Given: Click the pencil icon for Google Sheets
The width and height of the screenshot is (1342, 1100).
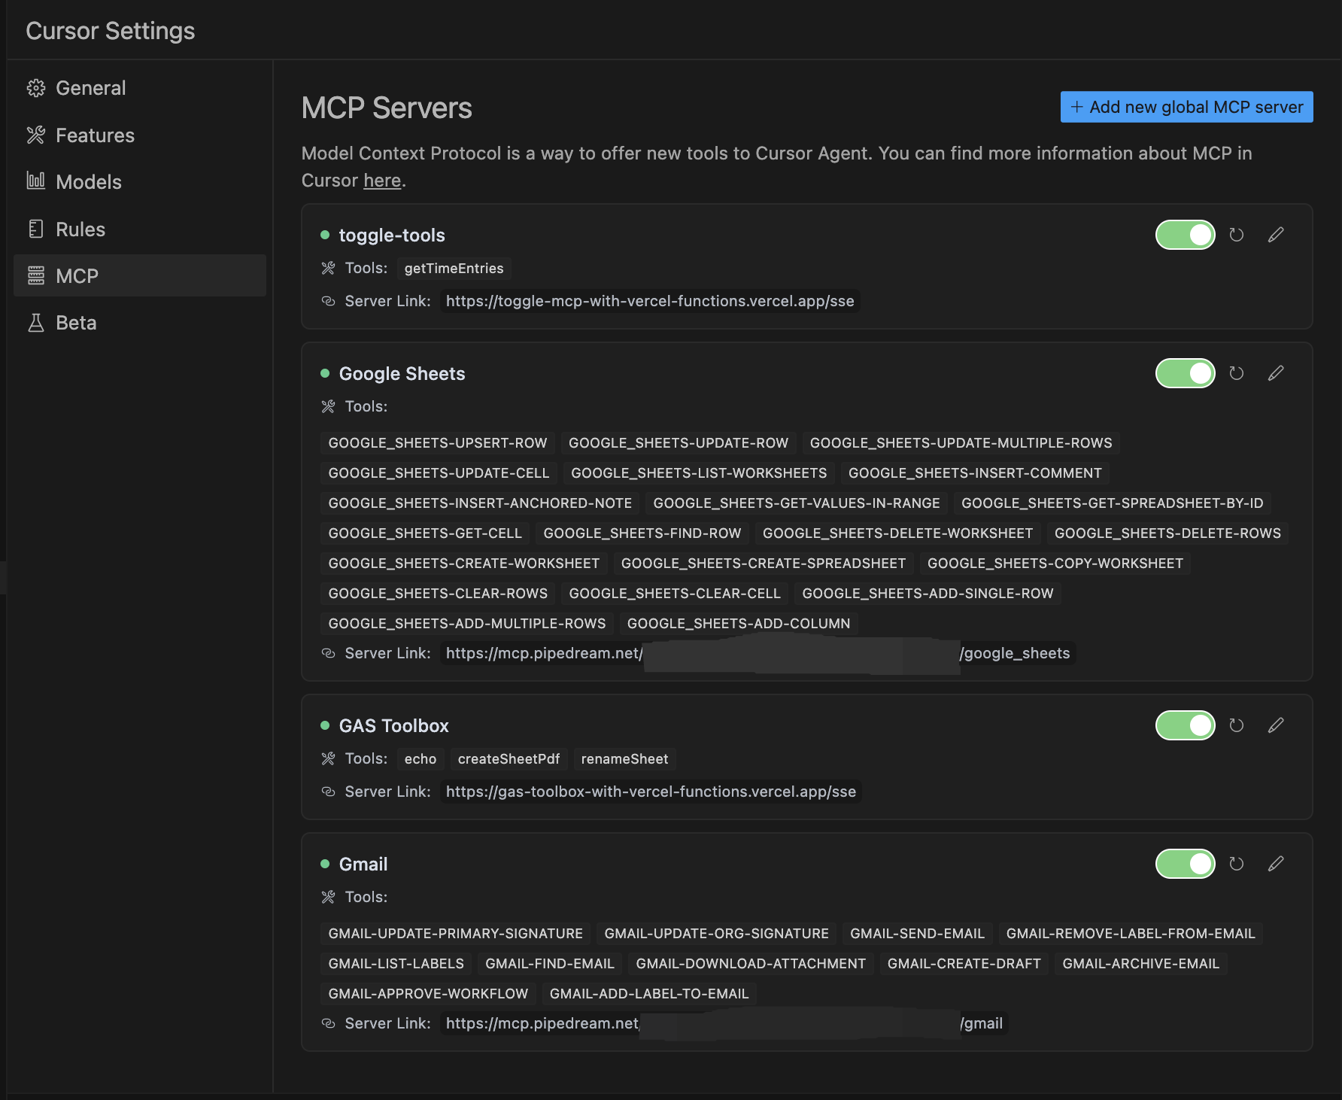Looking at the screenshot, I should [1276, 373].
